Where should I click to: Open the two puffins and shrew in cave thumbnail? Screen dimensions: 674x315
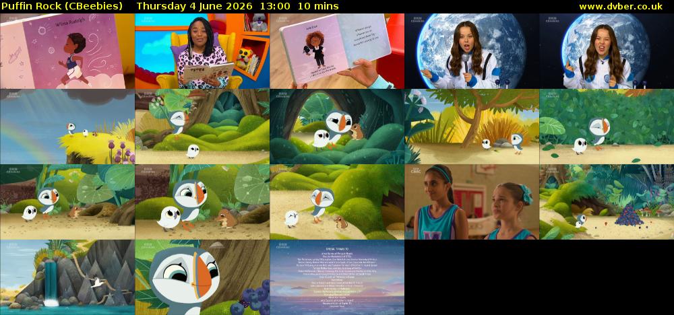337,127
